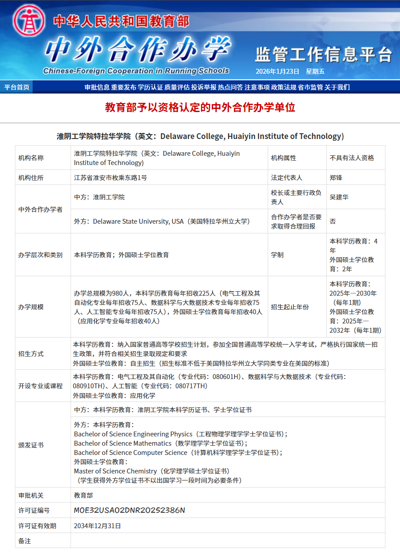This screenshot has height=552, width=400.
Task: Select the 审批机关 label cell
Action: coord(43,495)
